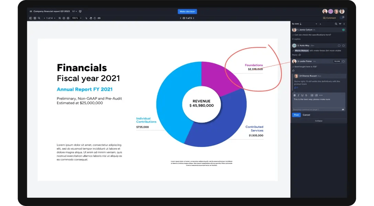374x206 pixels.
Task: Search comments with the magnifier icon
Action: point(336,24)
